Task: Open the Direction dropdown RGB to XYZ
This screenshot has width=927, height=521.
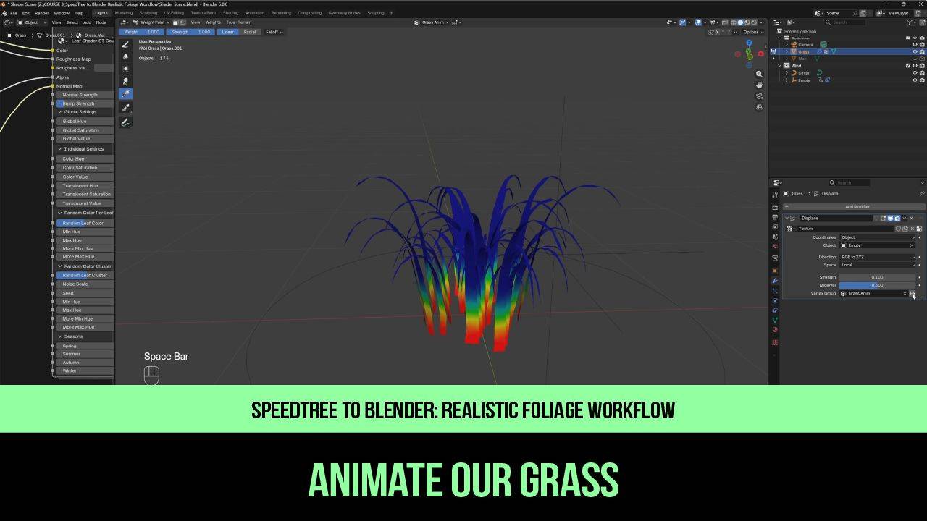Action: (877, 257)
